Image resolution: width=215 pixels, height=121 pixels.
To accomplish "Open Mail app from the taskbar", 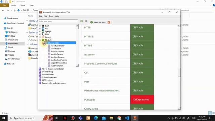I will (x=104, y=118).
